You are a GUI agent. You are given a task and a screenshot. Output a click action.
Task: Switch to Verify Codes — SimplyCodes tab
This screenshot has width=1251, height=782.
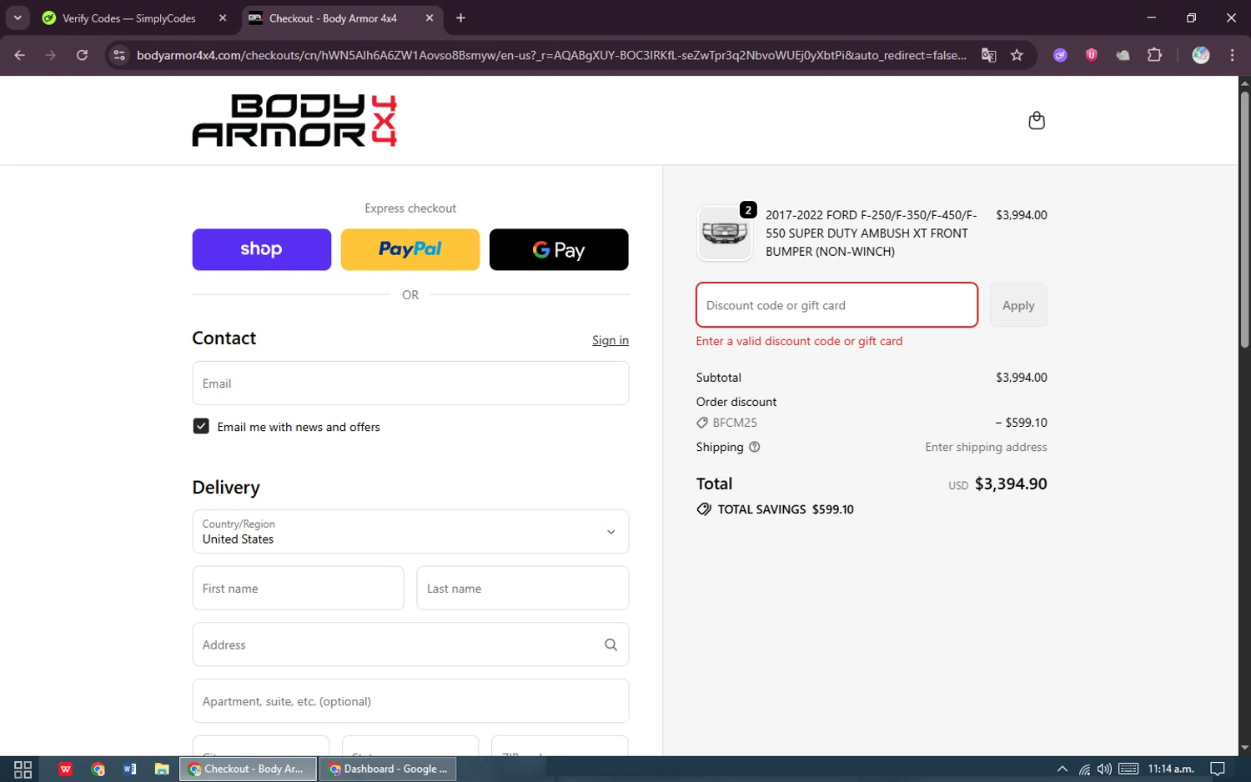[129, 18]
